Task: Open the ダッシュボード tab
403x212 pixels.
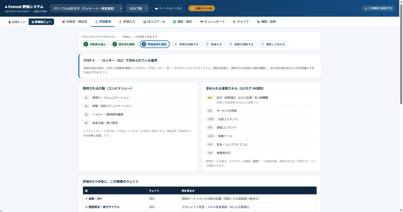Action: (212, 22)
